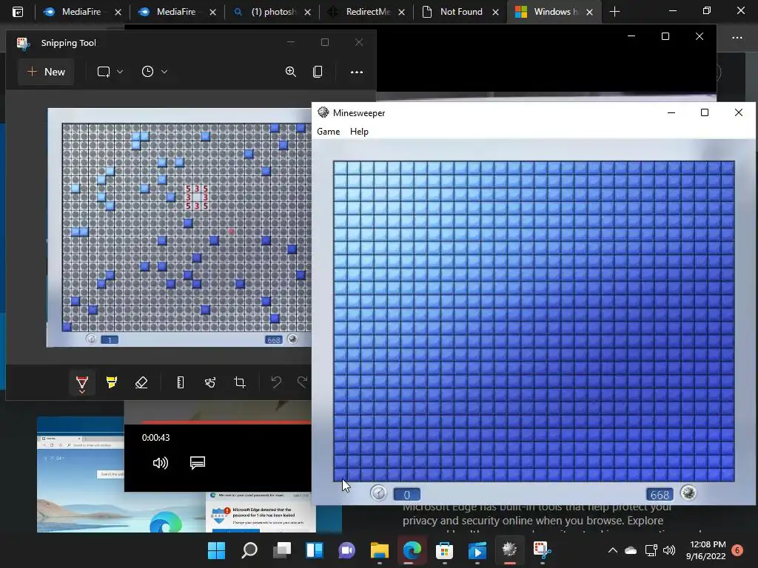Open a new browser tab

click(x=614, y=12)
